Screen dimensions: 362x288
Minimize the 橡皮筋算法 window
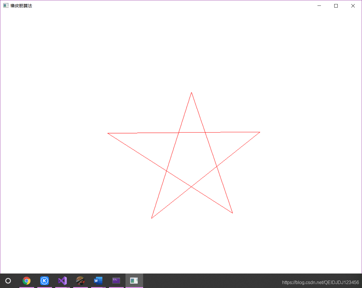point(319,6)
